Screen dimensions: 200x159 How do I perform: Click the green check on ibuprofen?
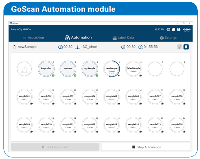[x=53, y=76]
